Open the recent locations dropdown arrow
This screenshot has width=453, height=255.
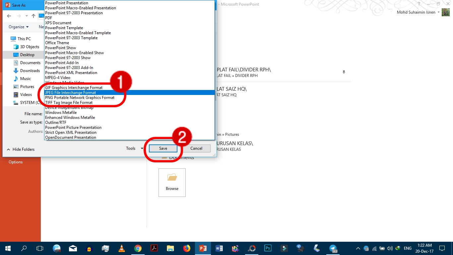pyautogui.click(x=27, y=16)
